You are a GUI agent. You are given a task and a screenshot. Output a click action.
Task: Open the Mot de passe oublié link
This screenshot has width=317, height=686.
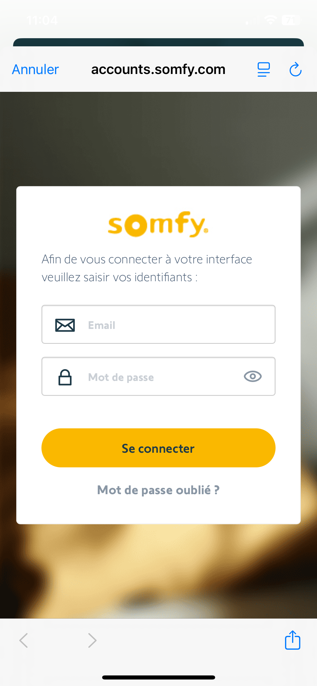point(158,490)
